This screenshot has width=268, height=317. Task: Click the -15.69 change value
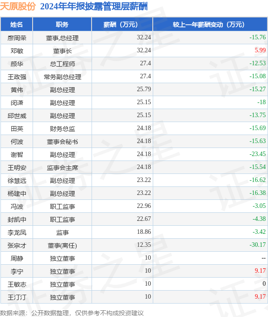[x=257, y=128]
